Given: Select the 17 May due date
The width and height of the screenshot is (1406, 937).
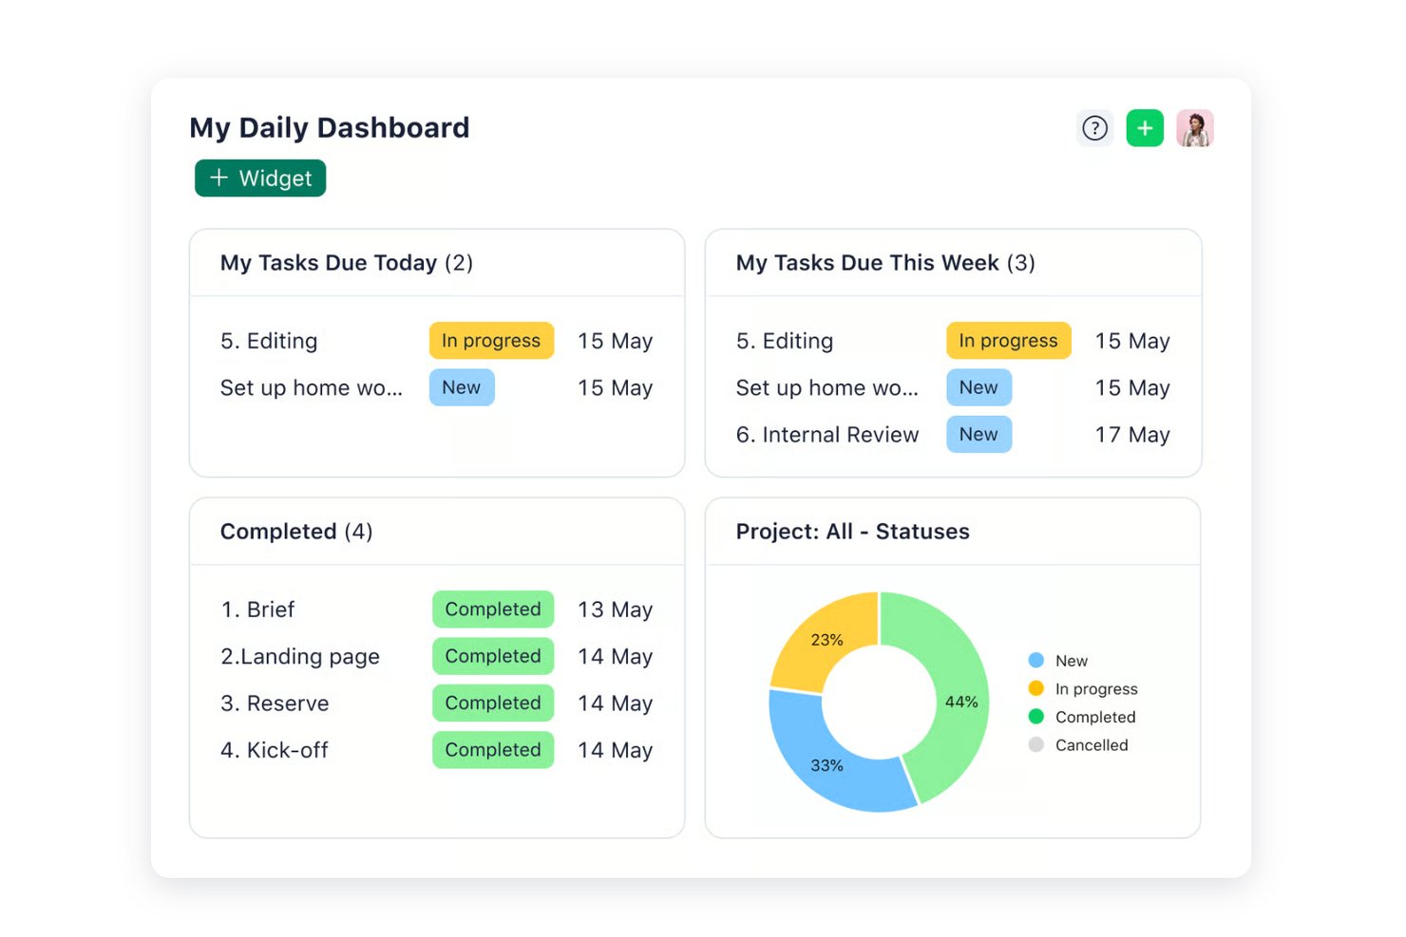Looking at the screenshot, I should tap(1132, 435).
